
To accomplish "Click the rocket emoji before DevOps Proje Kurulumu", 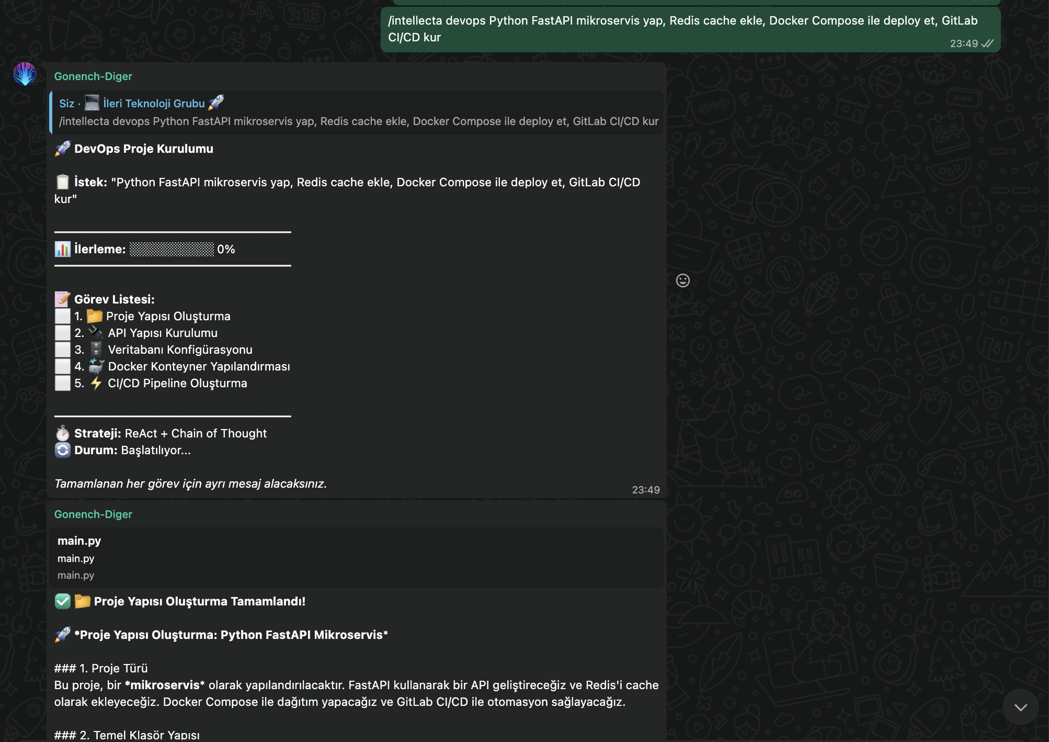I will (62, 149).
